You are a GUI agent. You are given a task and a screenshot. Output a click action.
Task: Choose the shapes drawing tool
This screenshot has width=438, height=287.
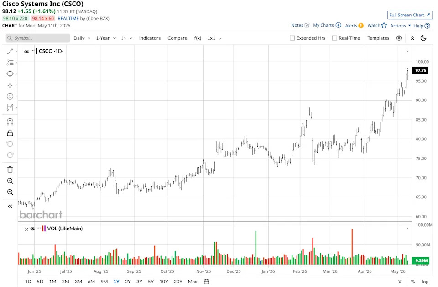coord(10,74)
